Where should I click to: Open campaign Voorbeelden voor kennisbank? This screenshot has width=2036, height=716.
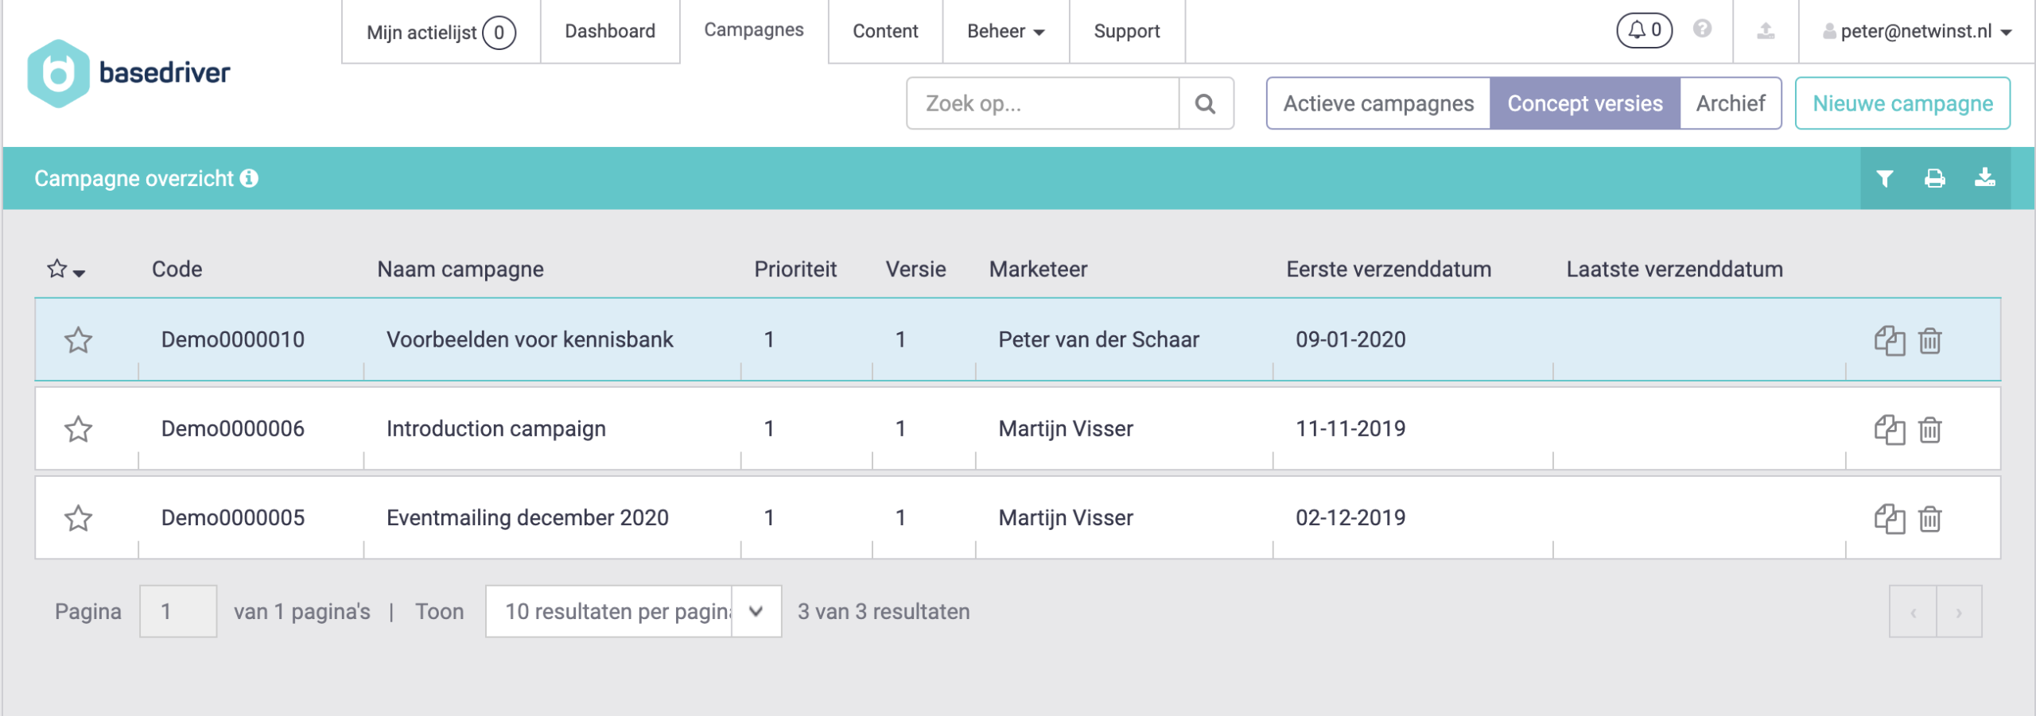[530, 340]
